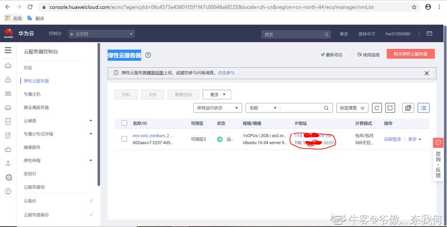Click 重置密码 reset password button
This screenshot has height=227, width=447.
coord(183,94)
